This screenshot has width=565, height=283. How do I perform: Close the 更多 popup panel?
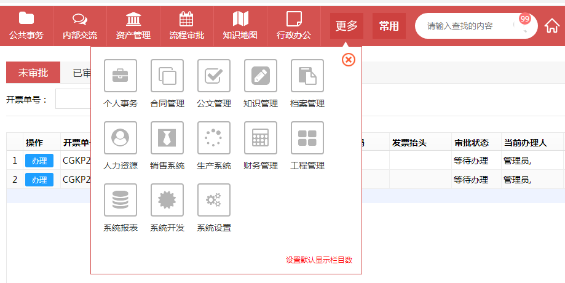pos(349,60)
